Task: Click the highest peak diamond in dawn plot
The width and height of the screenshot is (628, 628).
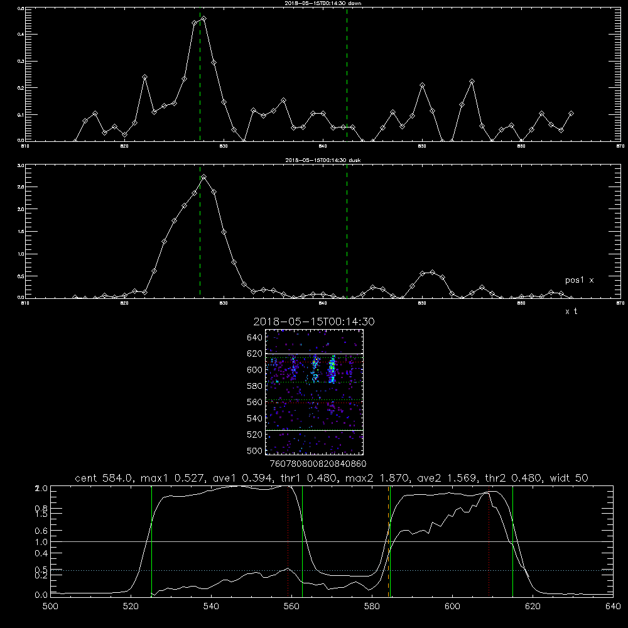Action: pos(204,19)
